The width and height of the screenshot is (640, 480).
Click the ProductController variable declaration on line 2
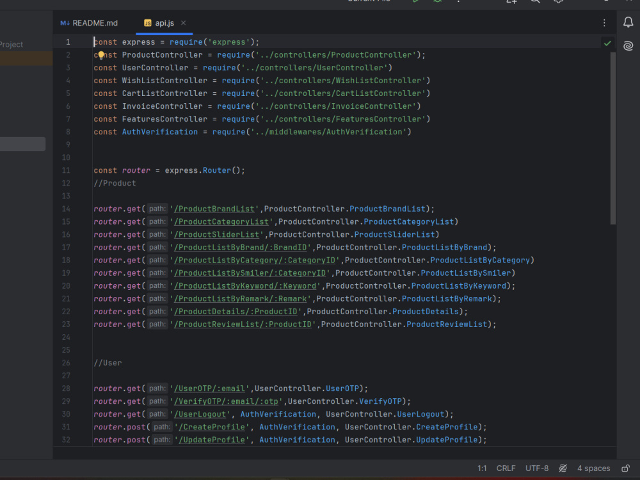tap(162, 55)
